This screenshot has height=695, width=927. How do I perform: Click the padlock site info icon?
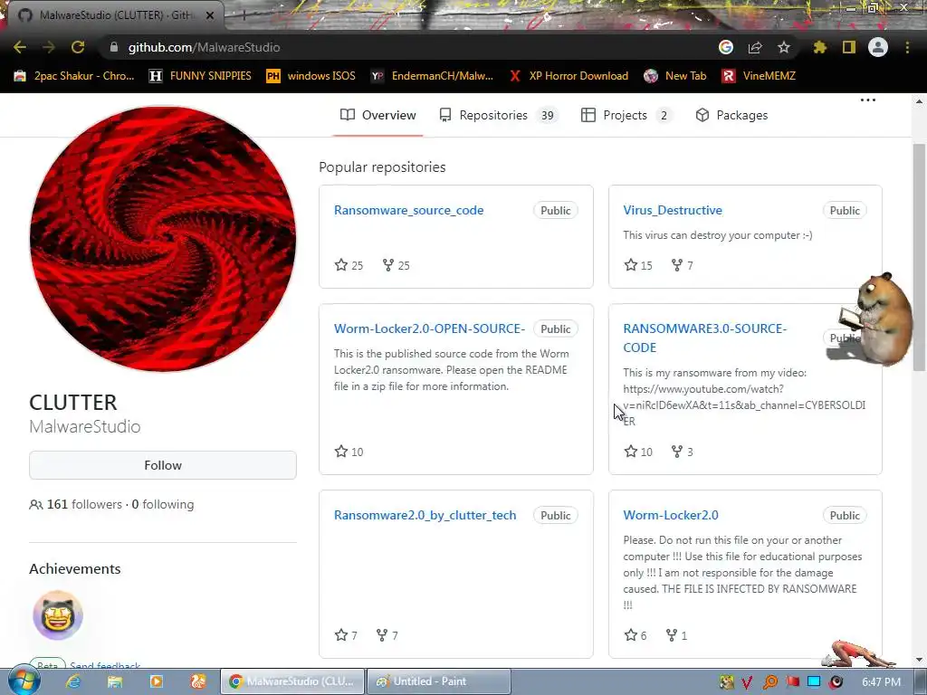click(114, 47)
